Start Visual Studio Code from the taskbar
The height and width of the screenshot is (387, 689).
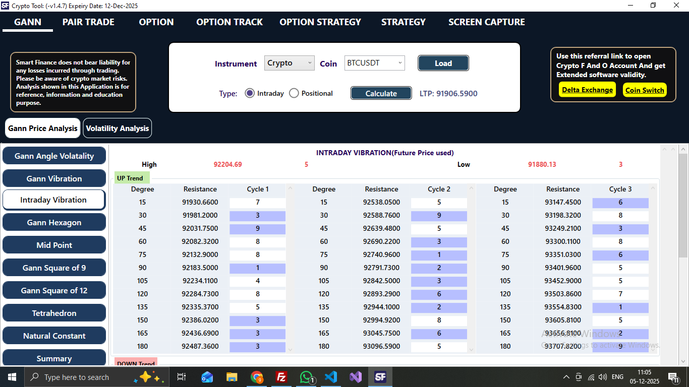click(x=331, y=376)
